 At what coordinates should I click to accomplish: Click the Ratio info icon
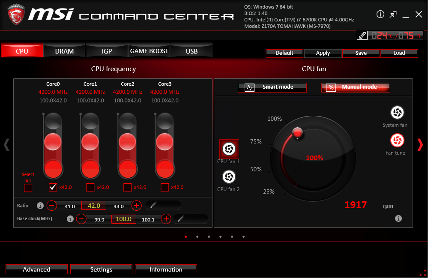point(40,206)
